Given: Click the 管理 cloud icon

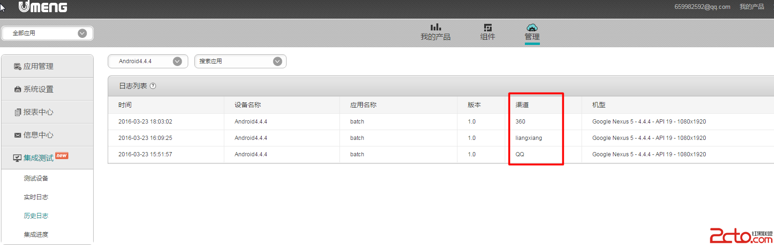Looking at the screenshot, I should click(x=532, y=28).
